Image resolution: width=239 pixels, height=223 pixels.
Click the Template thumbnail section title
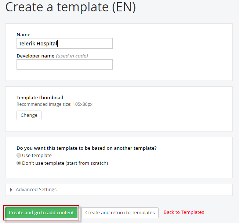(40, 98)
